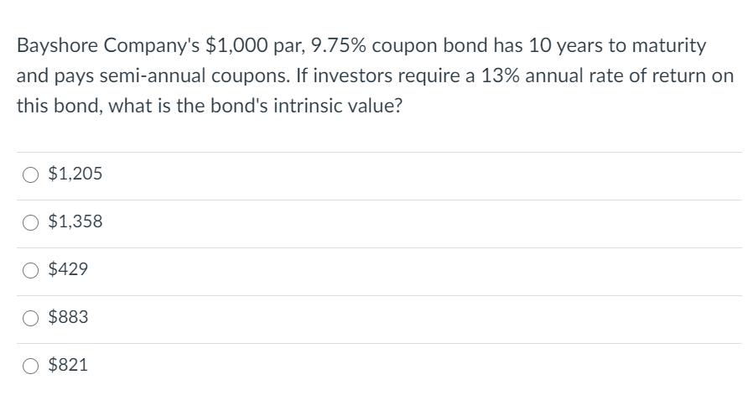Select the $821 radio button

(30, 366)
